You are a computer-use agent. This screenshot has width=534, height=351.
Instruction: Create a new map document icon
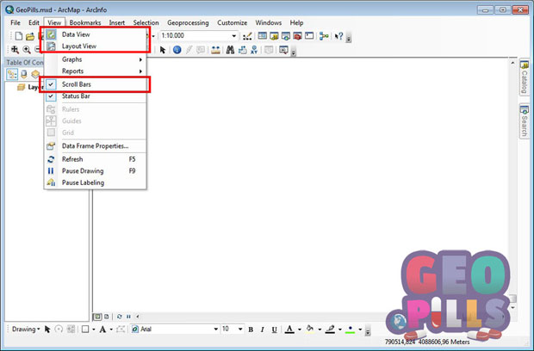pyautogui.click(x=19, y=36)
